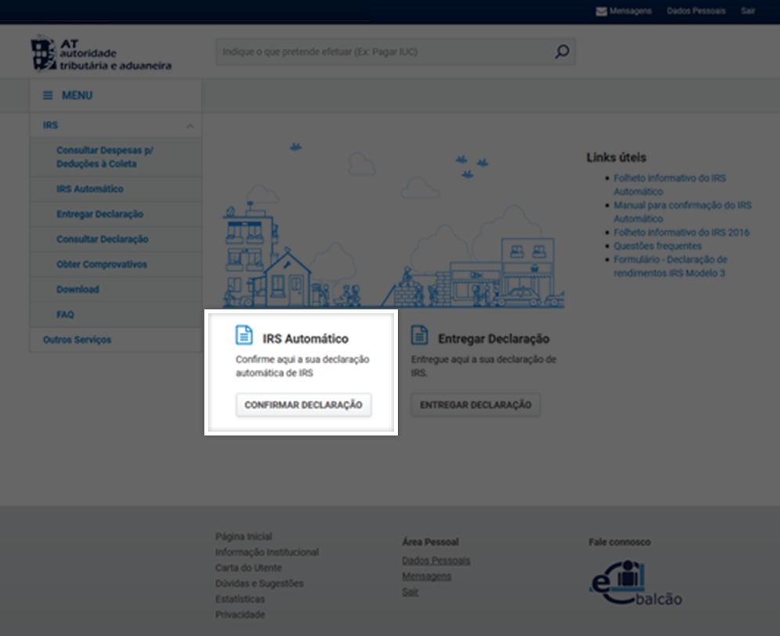Go to Consultar Declaração in sidebar
780x636 pixels.
[102, 240]
